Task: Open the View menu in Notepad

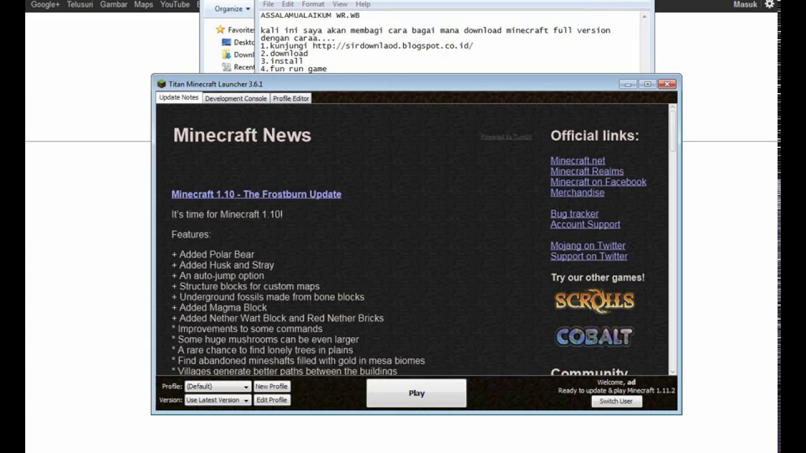Action: pyautogui.click(x=340, y=4)
